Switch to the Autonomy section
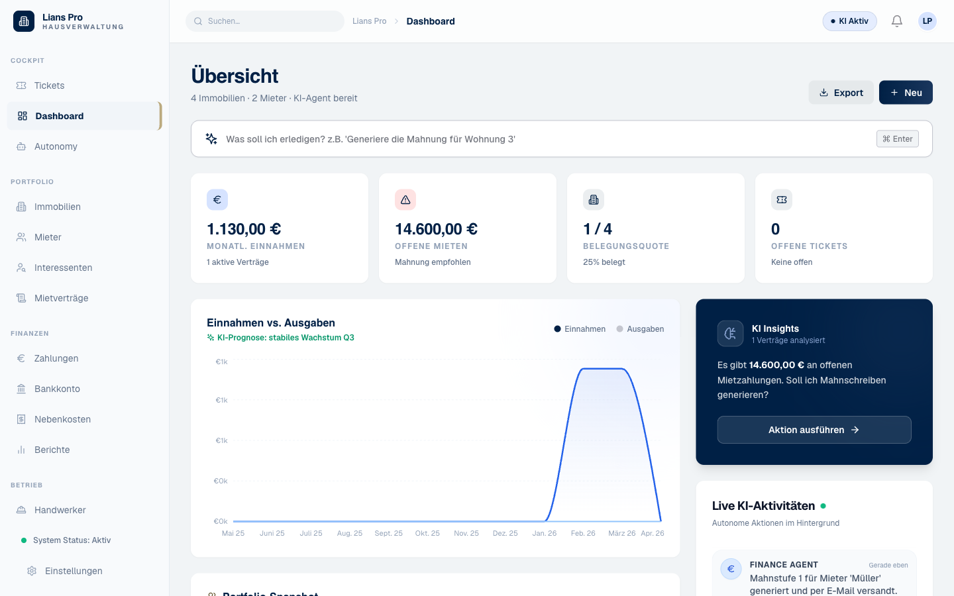954x596 pixels. 56,146
